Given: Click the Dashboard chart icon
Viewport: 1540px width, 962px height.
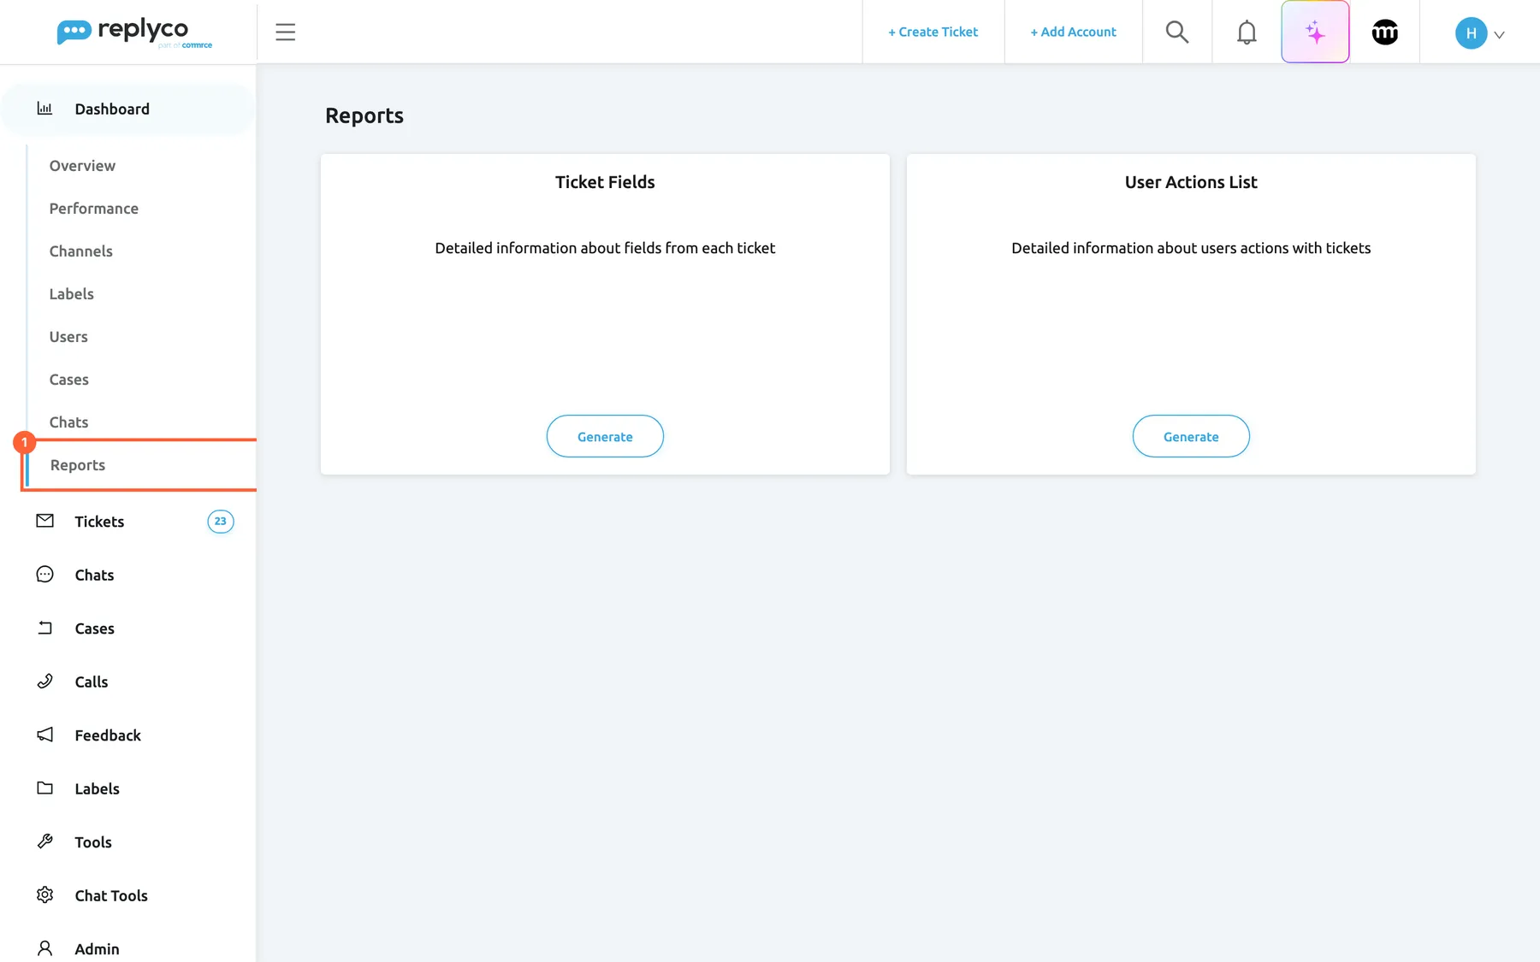Looking at the screenshot, I should tap(44, 109).
